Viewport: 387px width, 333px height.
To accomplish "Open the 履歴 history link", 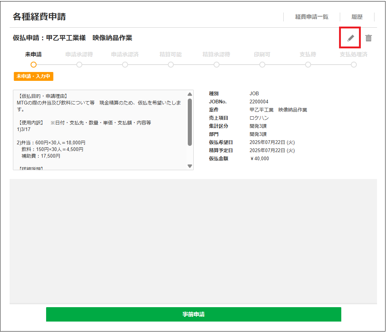I will click(357, 17).
